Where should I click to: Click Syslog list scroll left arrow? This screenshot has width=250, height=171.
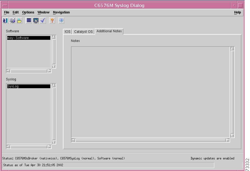(x=8, y=147)
